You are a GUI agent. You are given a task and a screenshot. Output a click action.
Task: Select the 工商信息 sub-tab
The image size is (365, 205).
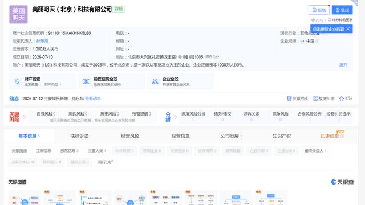point(43,151)
